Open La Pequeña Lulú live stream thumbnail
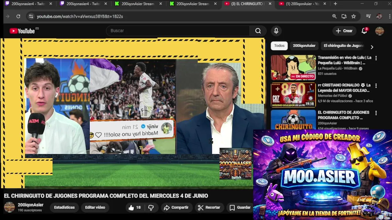392x220 pixels. pos(293,68)
